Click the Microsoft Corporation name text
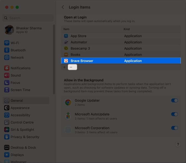The height and width of the screenshot is (163, 186). (92, 128)
